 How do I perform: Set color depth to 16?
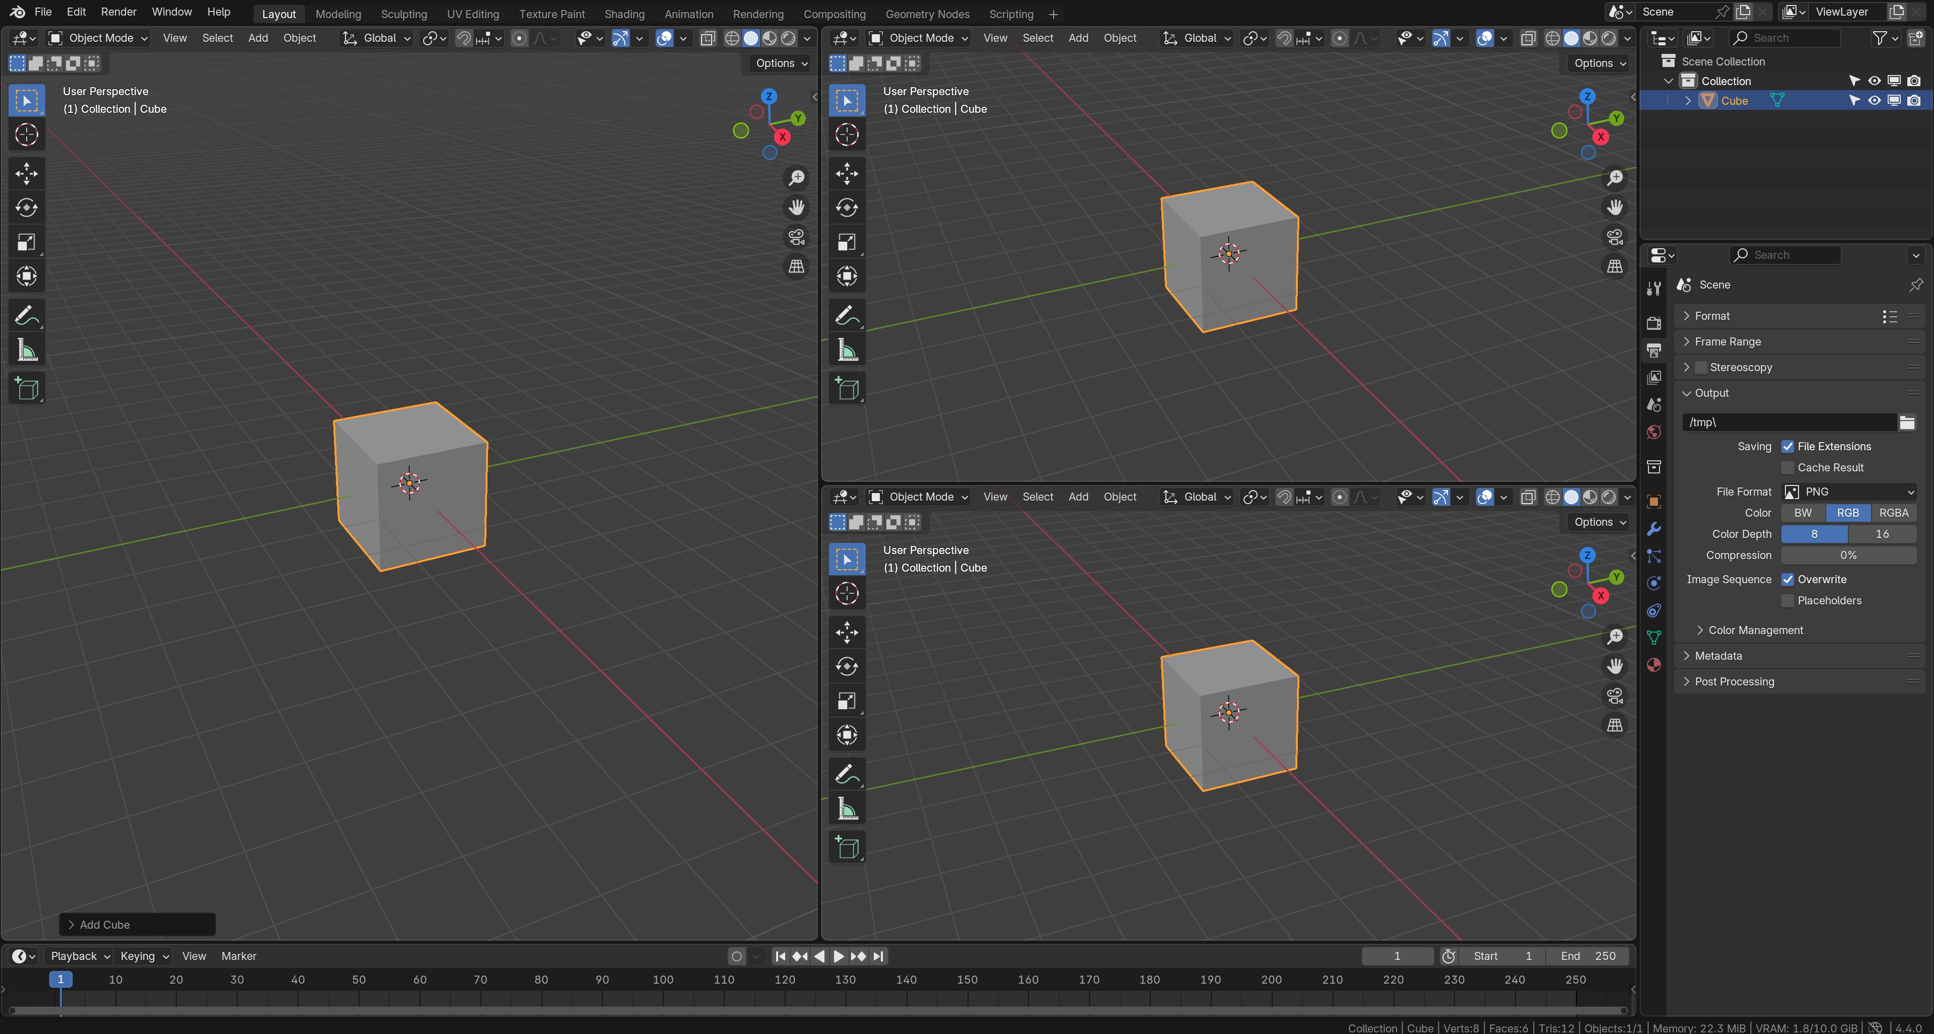[1882, 534]
